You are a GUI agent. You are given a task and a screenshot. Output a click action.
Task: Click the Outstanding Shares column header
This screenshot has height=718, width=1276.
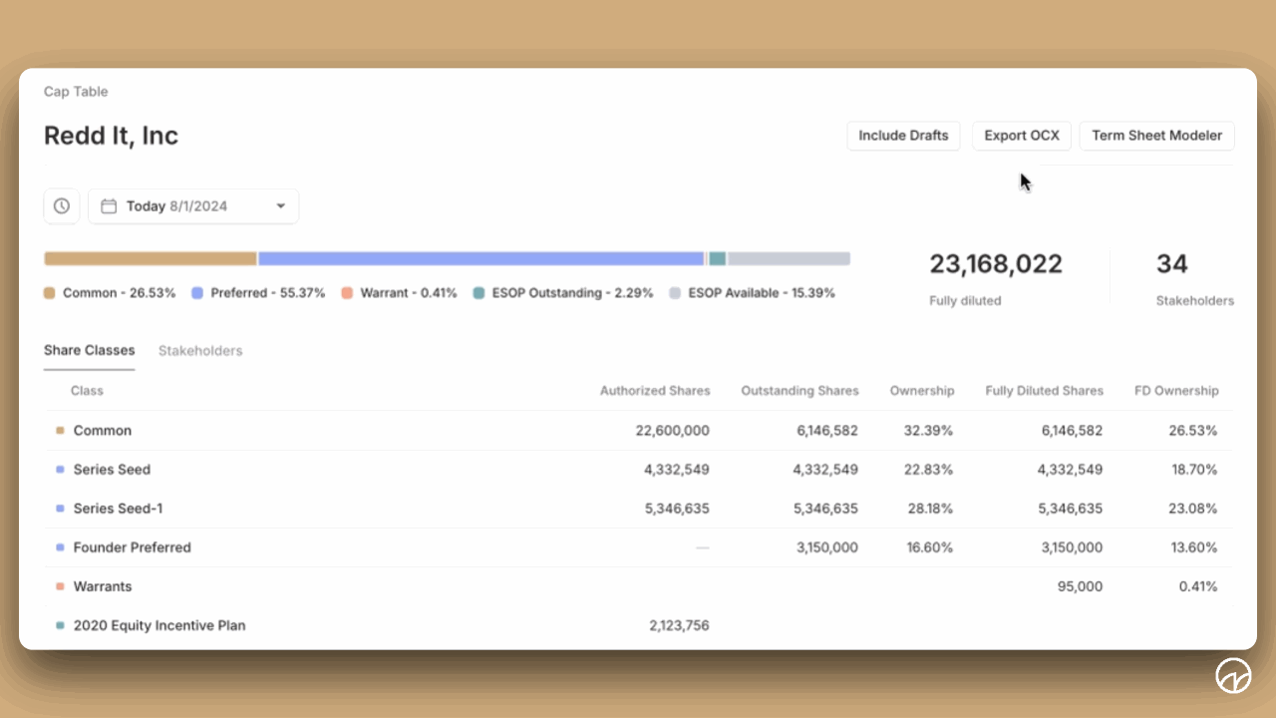(799, 391)
